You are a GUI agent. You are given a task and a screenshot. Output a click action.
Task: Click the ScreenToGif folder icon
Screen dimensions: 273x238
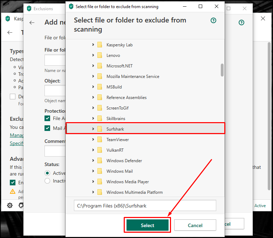[x=100, y=108]
